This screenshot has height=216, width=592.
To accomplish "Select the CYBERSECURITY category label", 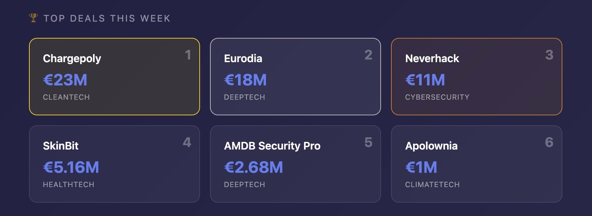I will [437, 97].
